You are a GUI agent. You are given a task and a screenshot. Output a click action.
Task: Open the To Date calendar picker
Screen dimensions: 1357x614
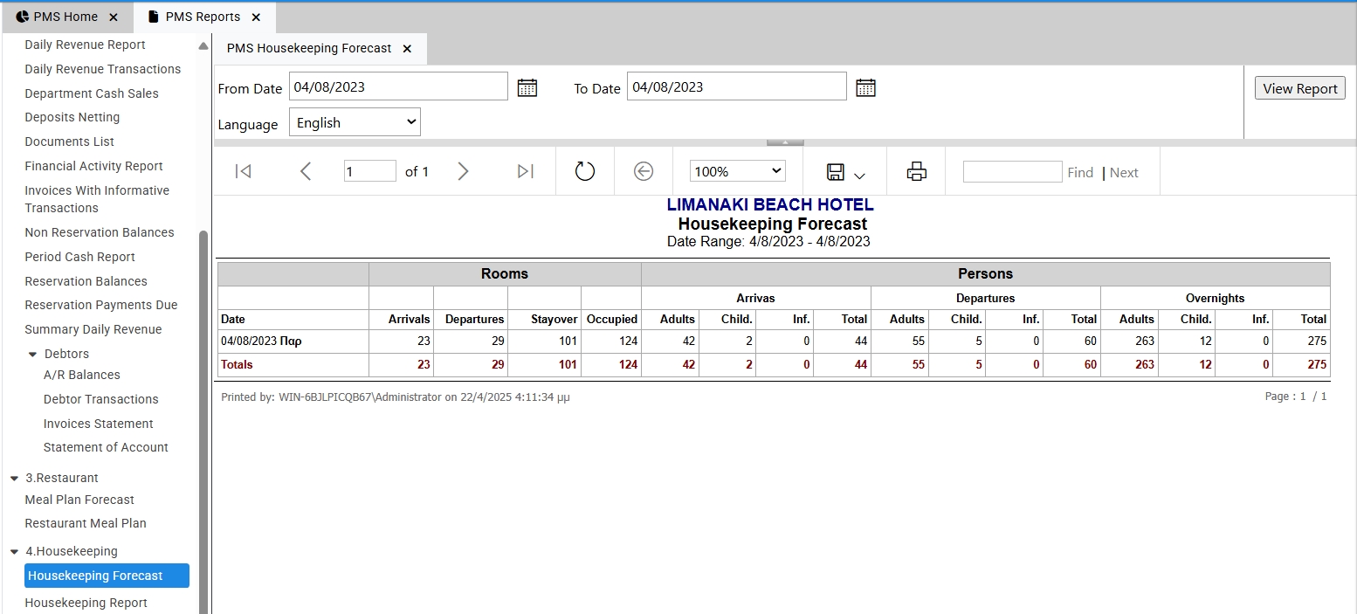coord(865,87)
